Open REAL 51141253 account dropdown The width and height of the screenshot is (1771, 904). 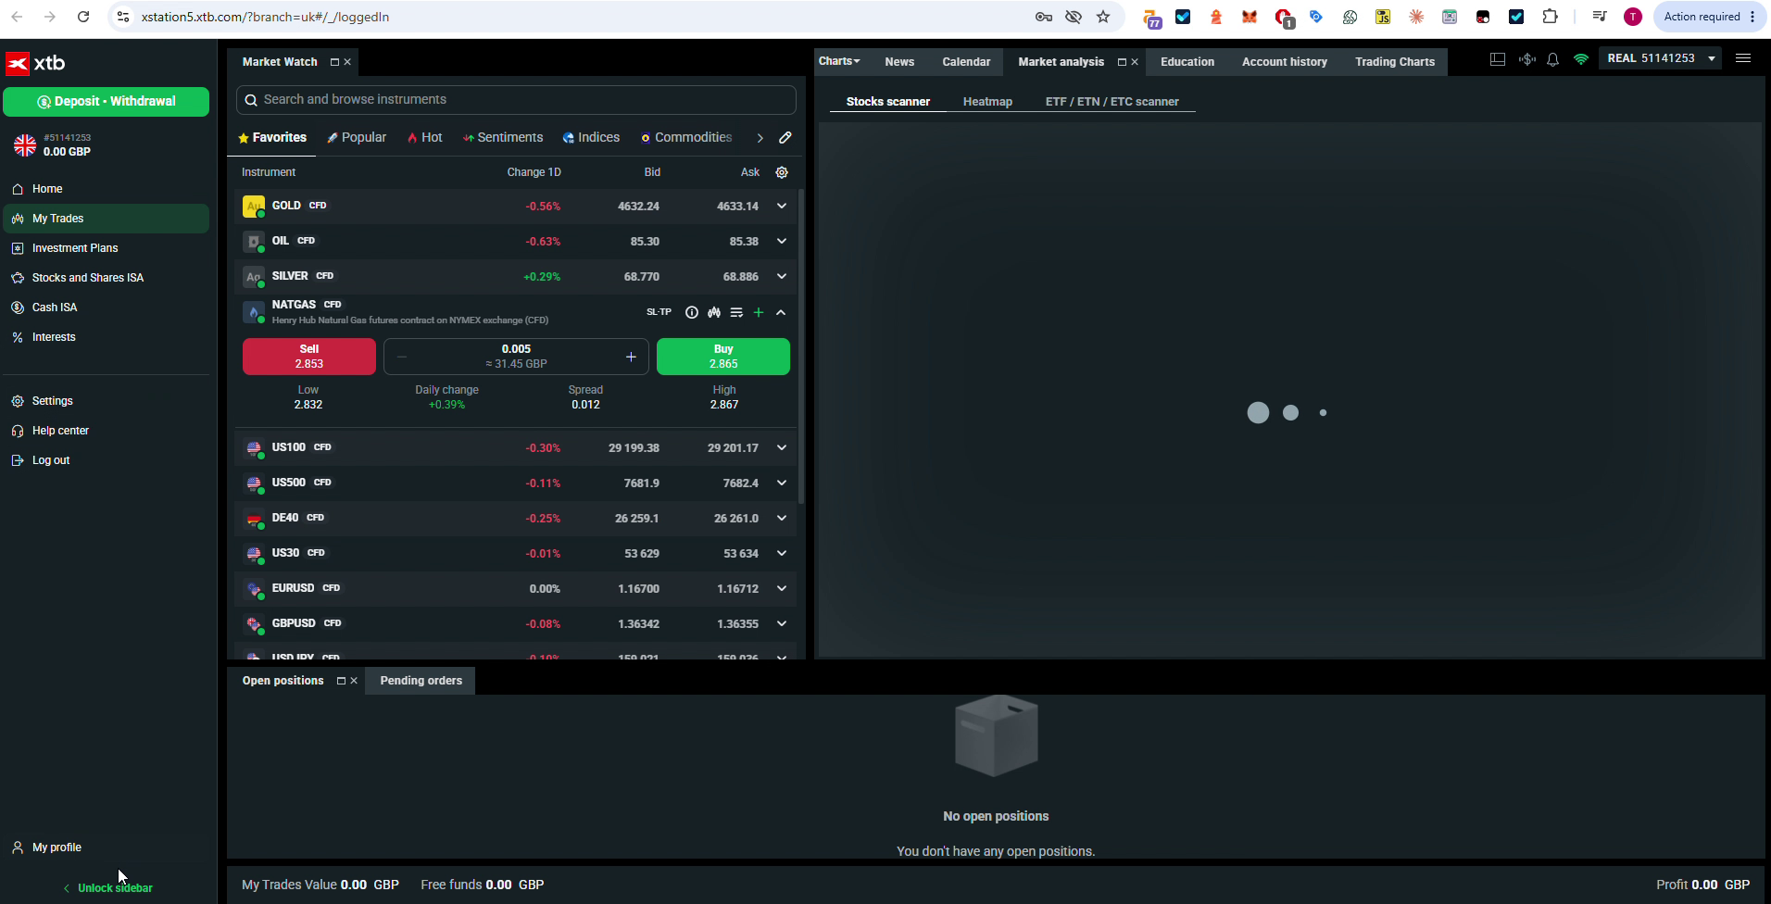(1661, 58)
